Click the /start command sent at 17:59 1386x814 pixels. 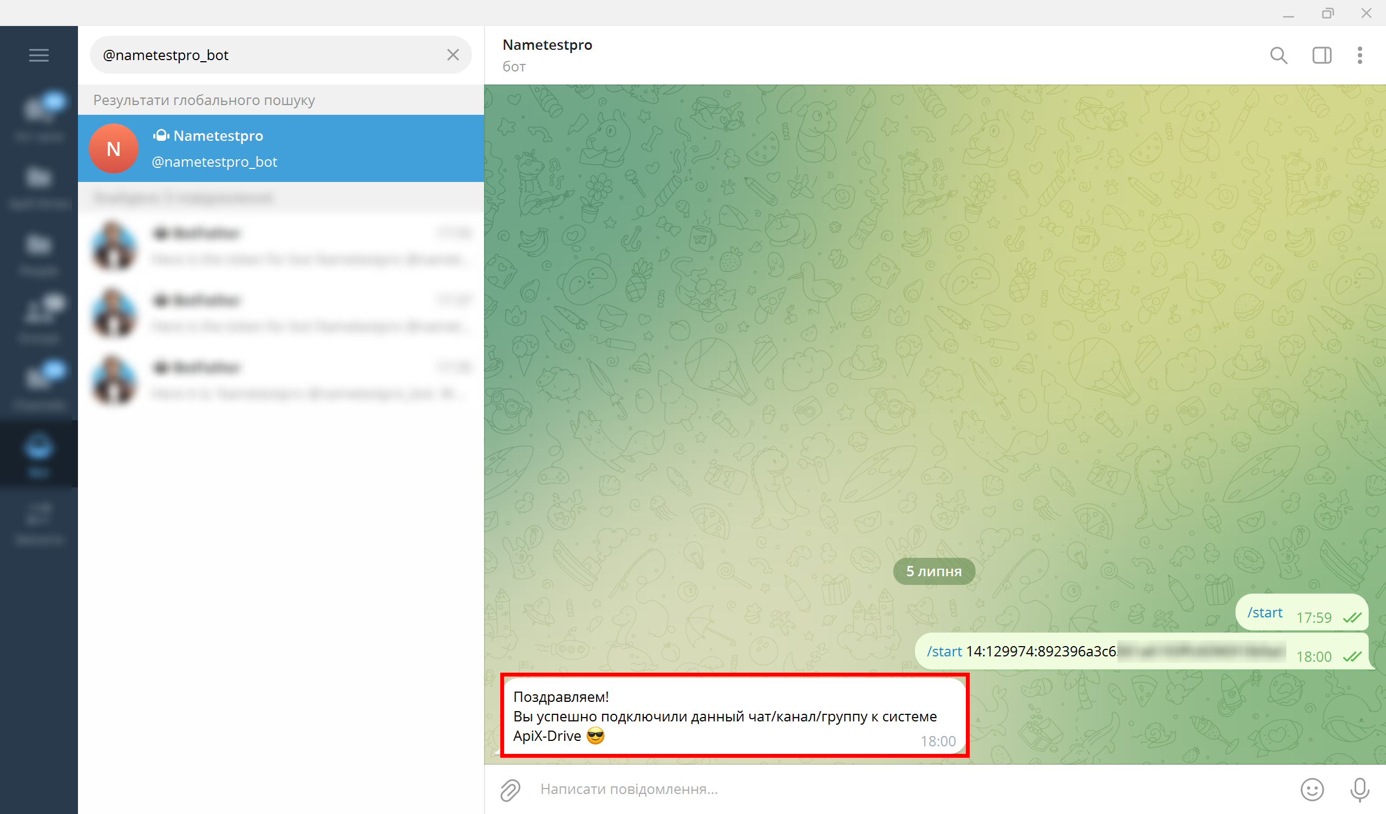pyautogui.click(x=1264, y=612)
